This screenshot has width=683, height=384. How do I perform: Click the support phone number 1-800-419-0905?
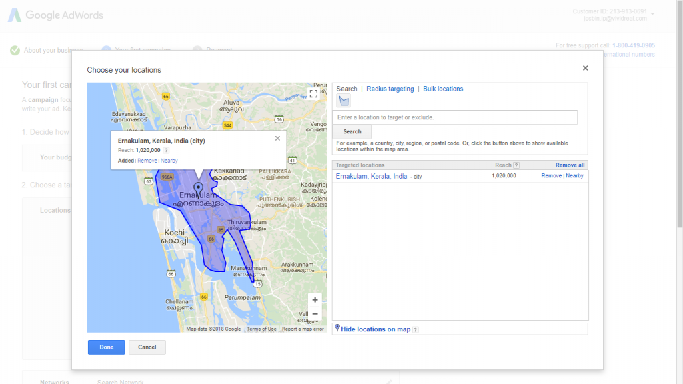(634, 45)
